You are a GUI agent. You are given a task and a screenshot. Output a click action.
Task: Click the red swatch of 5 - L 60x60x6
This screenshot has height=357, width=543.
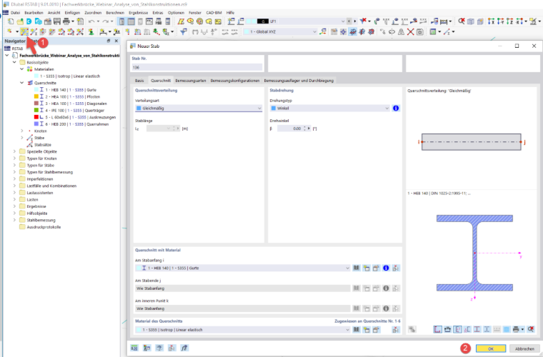click(36, 117)
